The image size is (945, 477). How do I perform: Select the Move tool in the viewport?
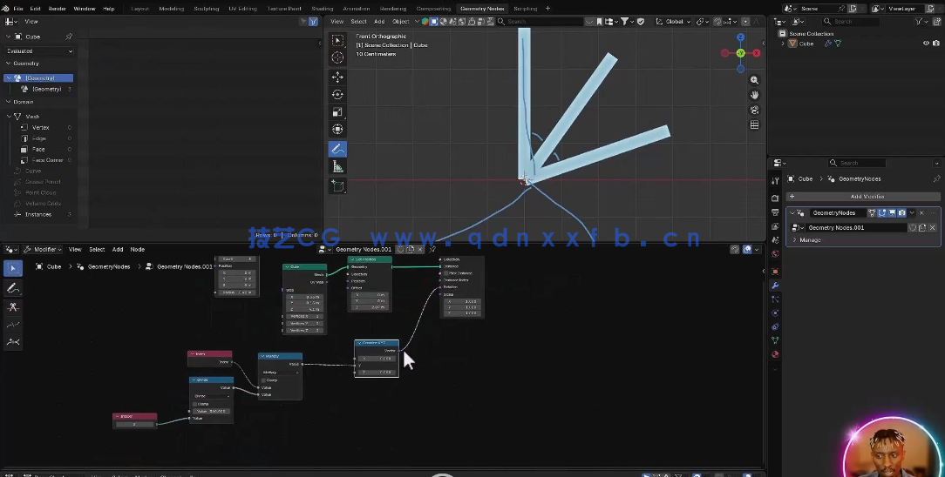[x=337, y=77]
